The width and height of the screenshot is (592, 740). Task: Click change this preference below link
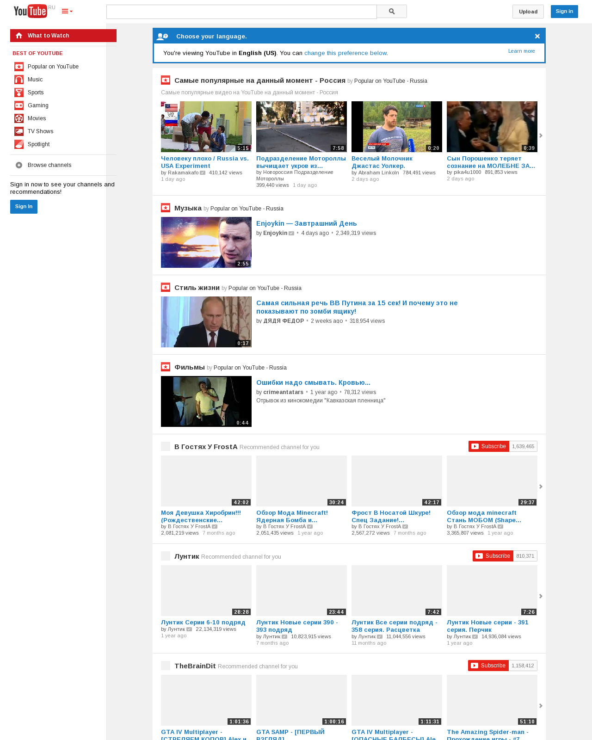coord(345,53)
